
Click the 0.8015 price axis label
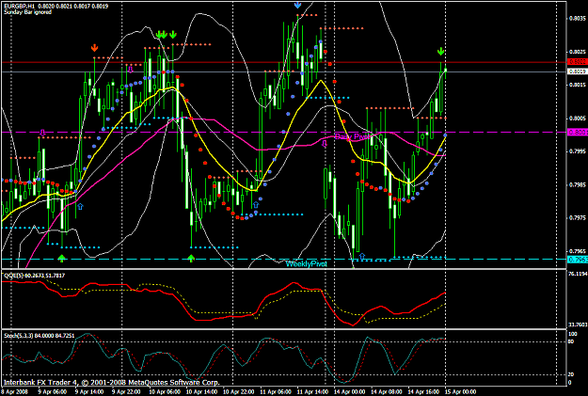click(577, 85)
